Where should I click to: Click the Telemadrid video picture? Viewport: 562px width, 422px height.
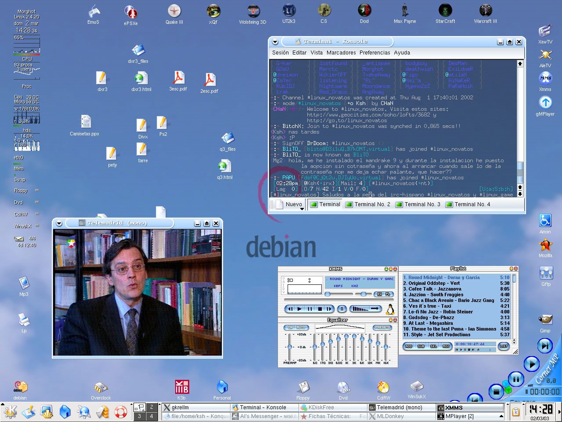pos(137,292)
